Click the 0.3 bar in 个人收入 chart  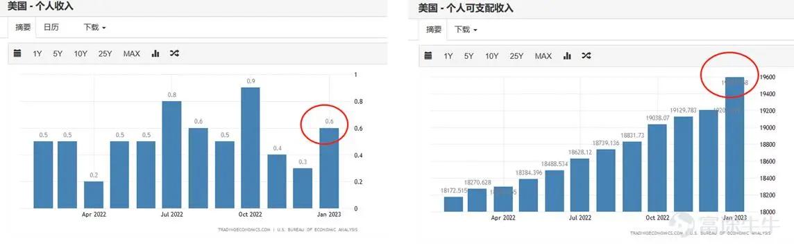point(303,188)
